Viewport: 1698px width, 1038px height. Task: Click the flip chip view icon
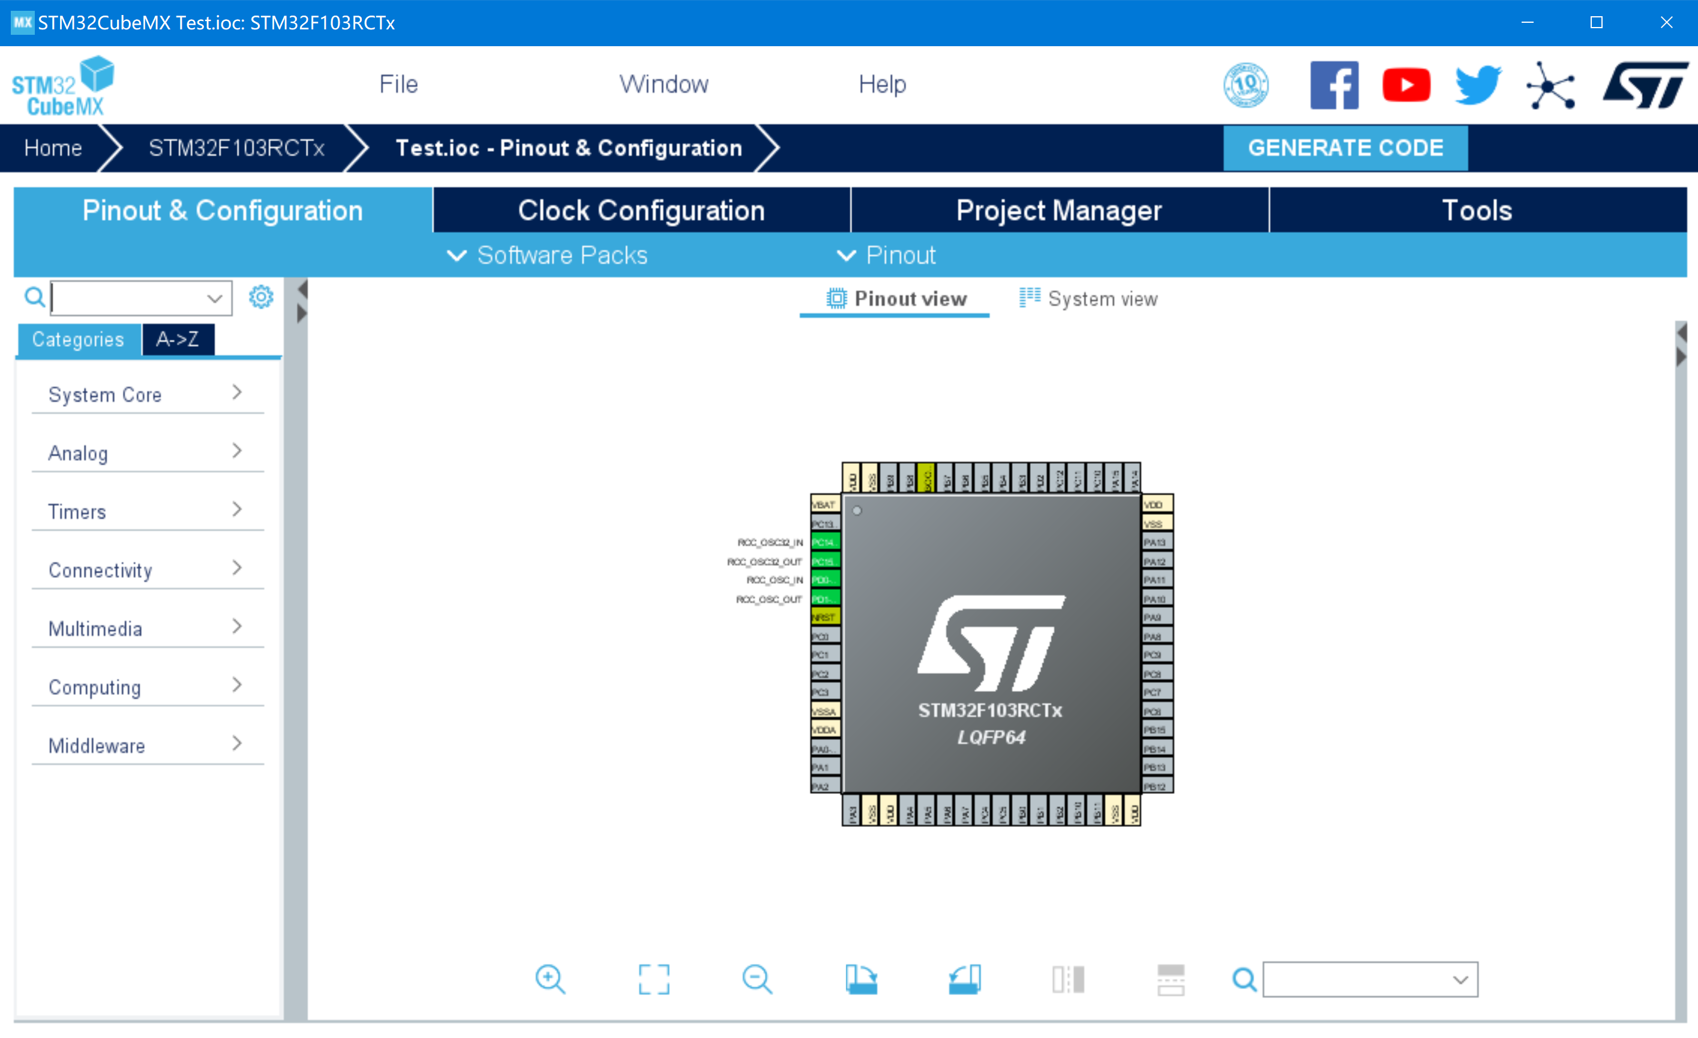(x=1068, y=979)
